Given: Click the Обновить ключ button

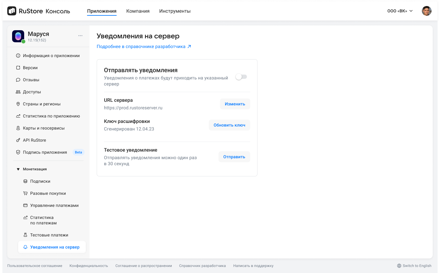Looking at the screenshot, I should 229,125.
